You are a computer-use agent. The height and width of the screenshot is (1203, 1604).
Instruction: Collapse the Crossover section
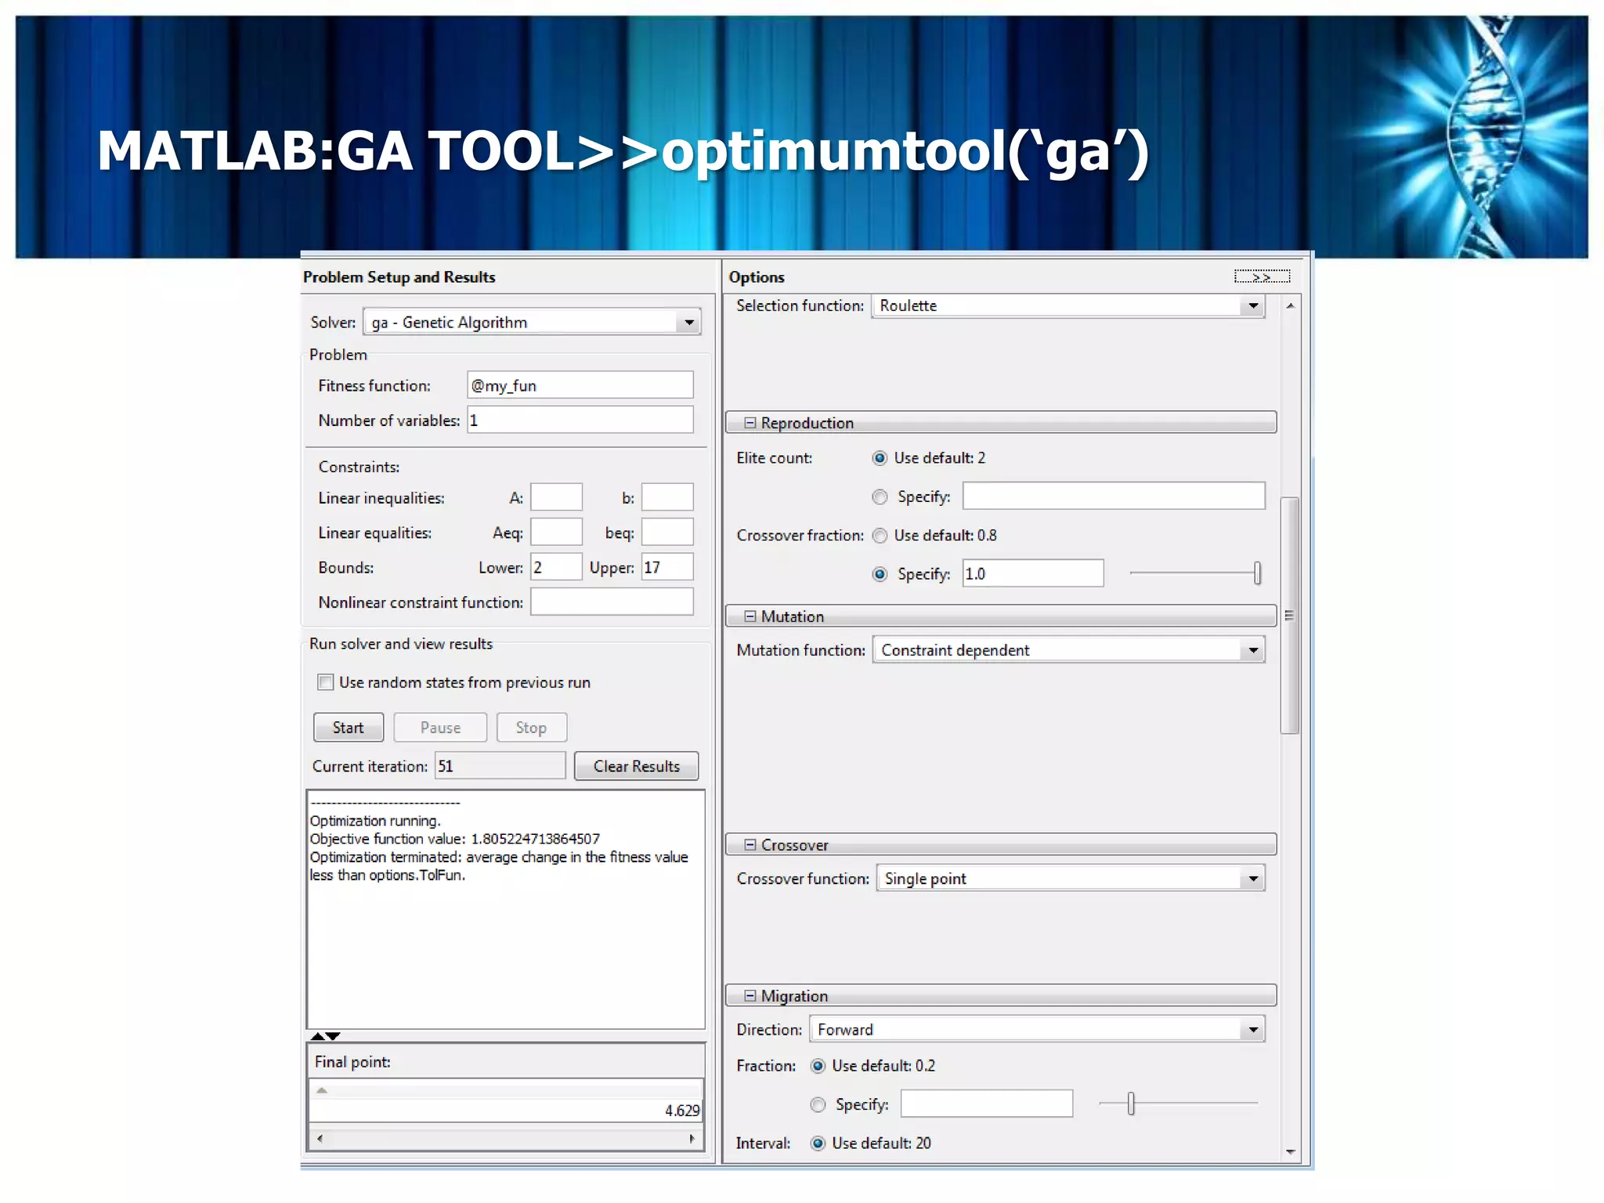click(x=750, y=845)
